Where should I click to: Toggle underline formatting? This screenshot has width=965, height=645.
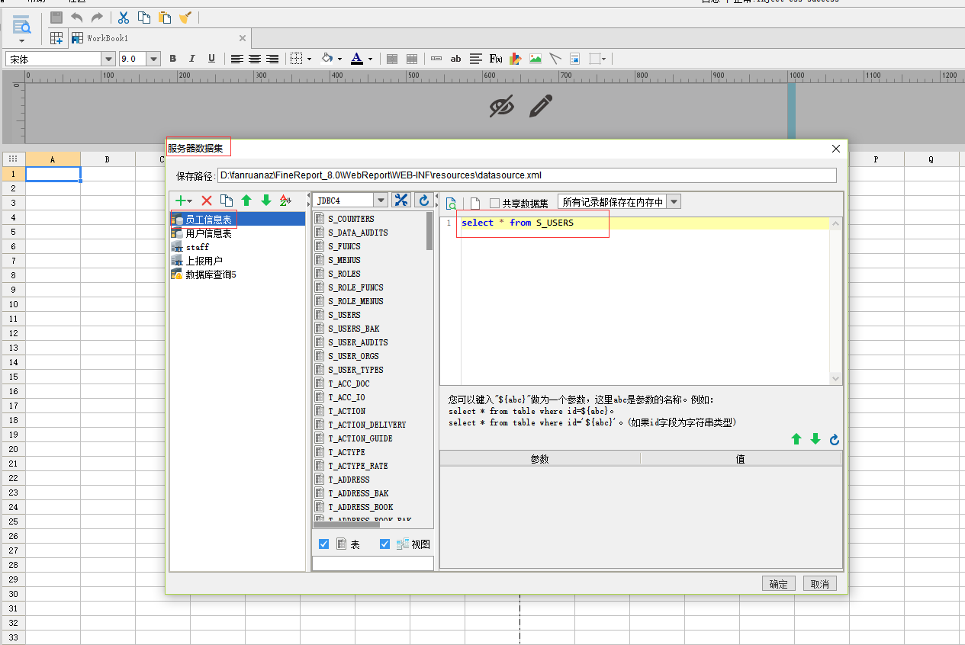click(x=211, y=59)
